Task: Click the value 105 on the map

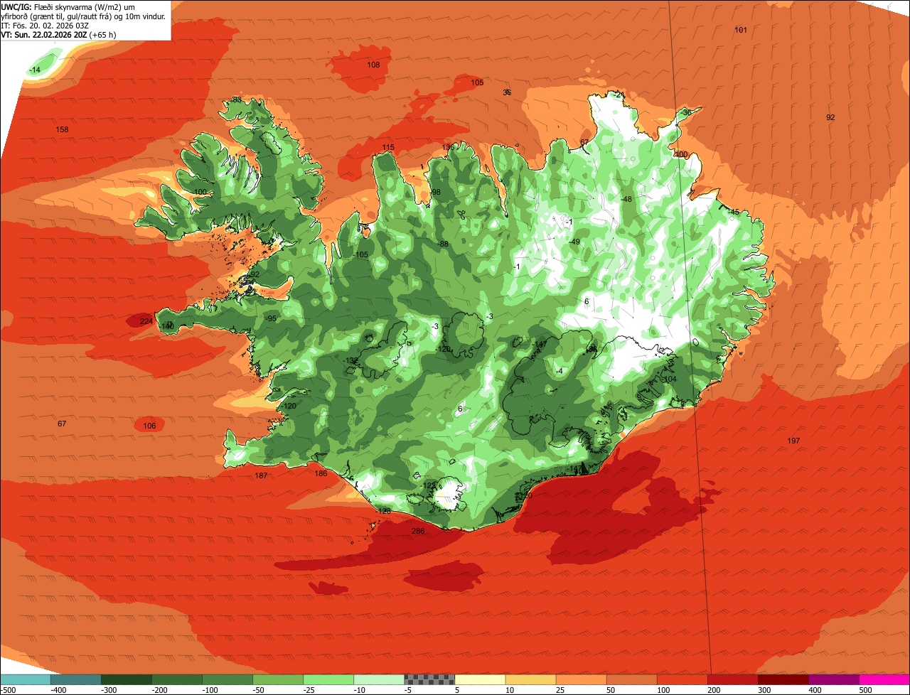Action: (x=477, y=82)
